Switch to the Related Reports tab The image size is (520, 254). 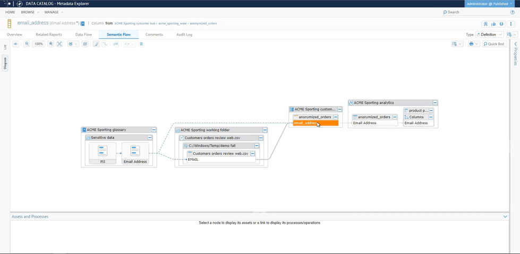click(x=49, y=34)
